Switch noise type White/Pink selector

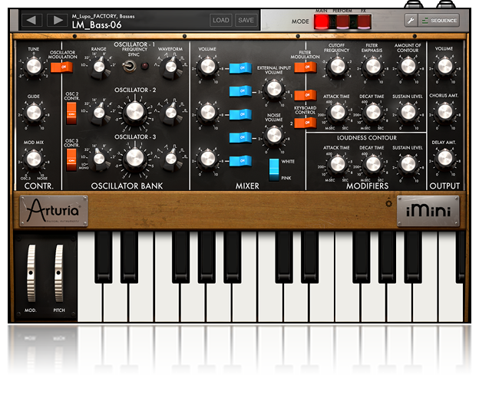tap(274, 169)
